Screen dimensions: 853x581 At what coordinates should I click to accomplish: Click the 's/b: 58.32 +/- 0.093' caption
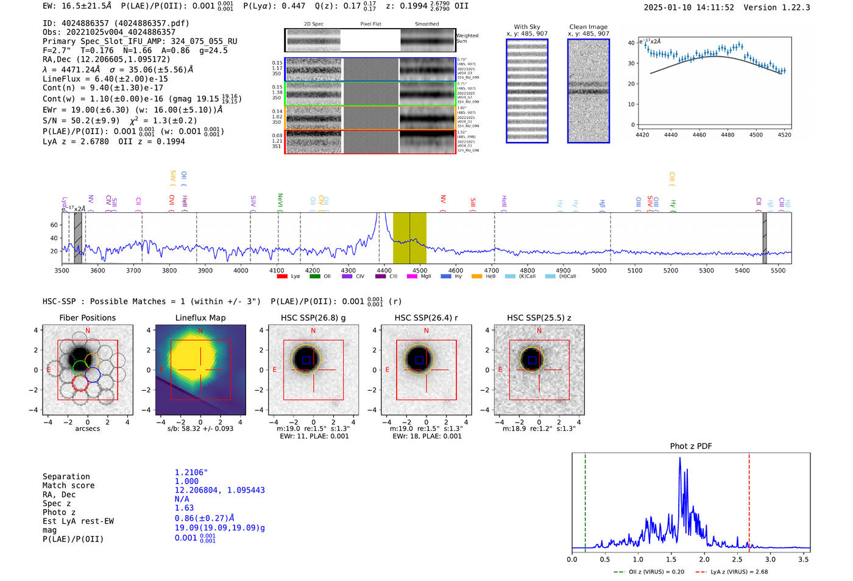[200, 429]
